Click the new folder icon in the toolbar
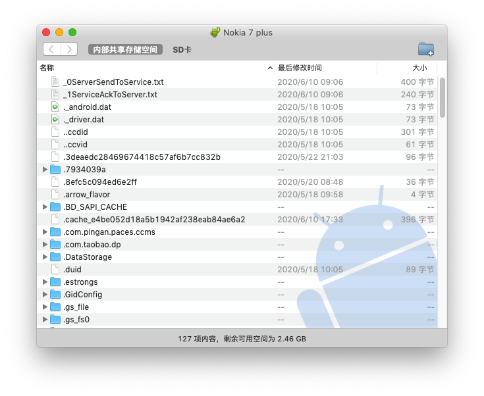484x396 pixels. click(x=426, y=49)
